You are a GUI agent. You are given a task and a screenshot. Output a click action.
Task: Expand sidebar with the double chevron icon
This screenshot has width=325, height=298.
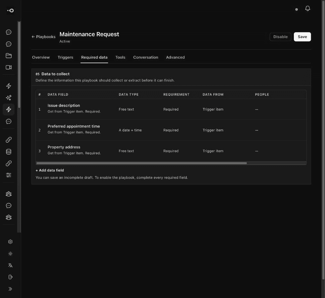10,289
